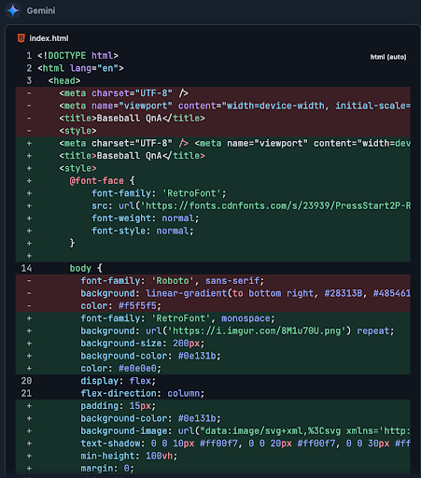Click line number 14 beside body
421x478 pixels.
coord(26,268)
